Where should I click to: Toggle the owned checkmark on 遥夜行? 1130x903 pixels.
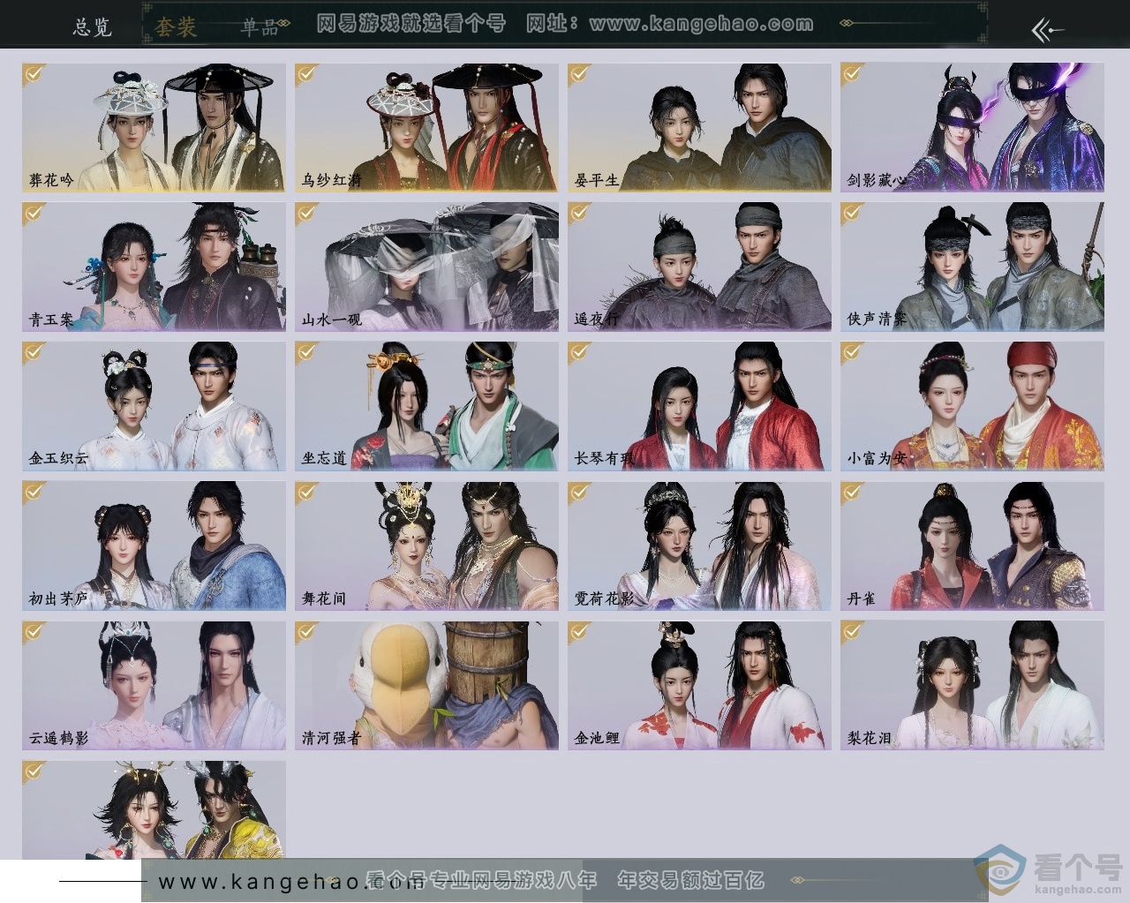[x=579, y=213]
